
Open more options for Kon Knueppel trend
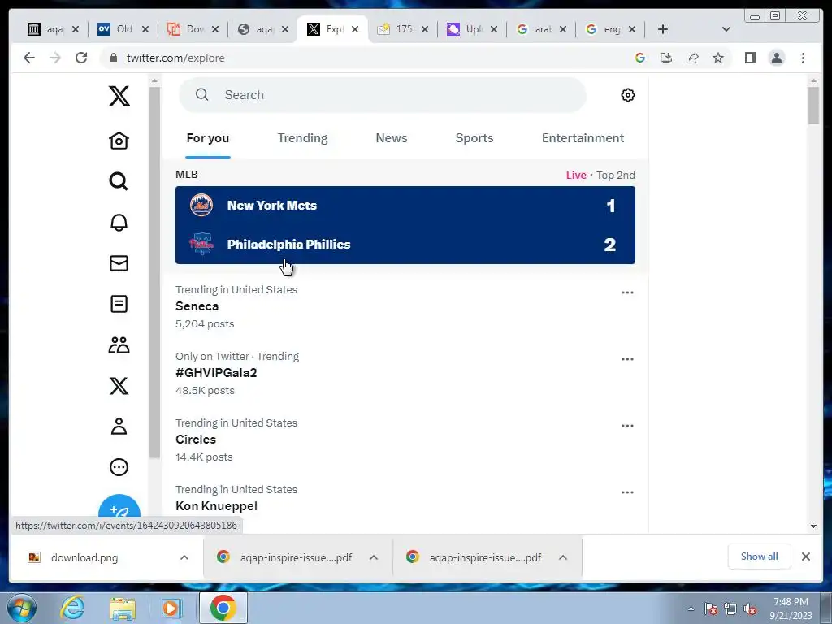point(628,492)
